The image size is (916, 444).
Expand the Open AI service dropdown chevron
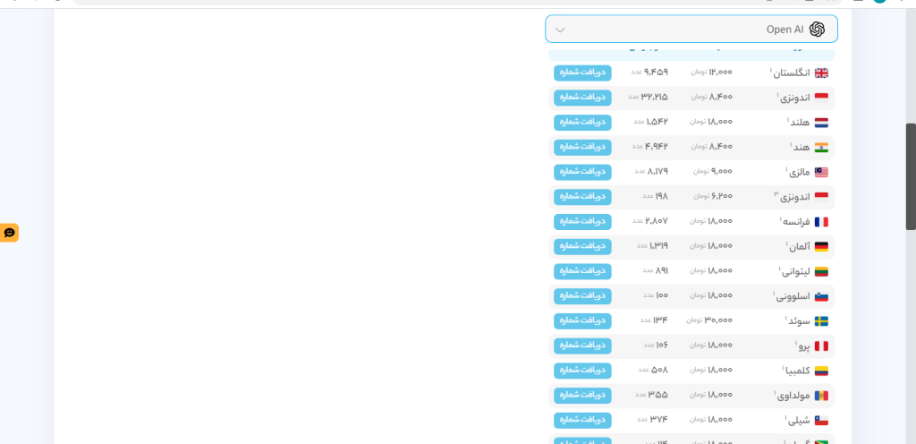(x=560, y=30)
